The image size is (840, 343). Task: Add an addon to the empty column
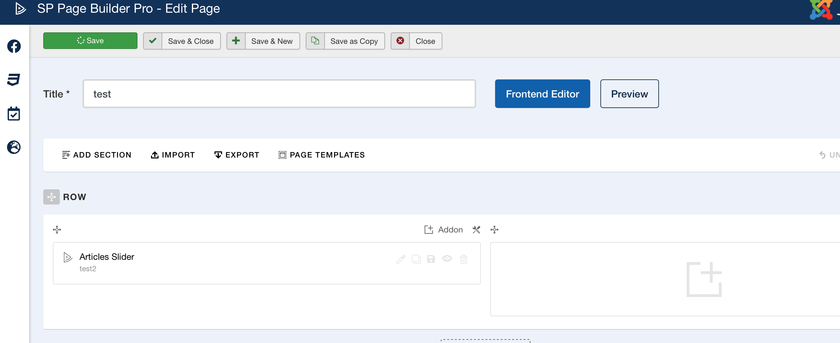(704, 279)
